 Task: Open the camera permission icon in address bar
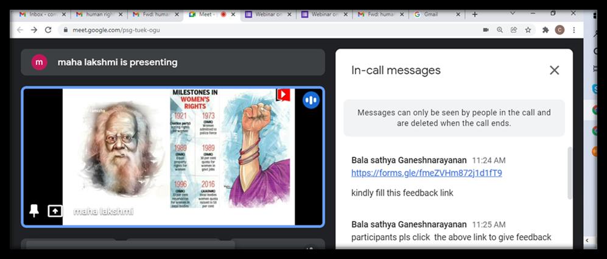486,30
